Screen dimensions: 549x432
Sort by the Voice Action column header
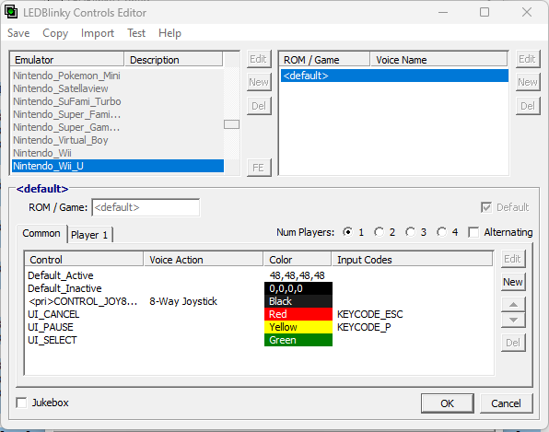pos(204,260)
